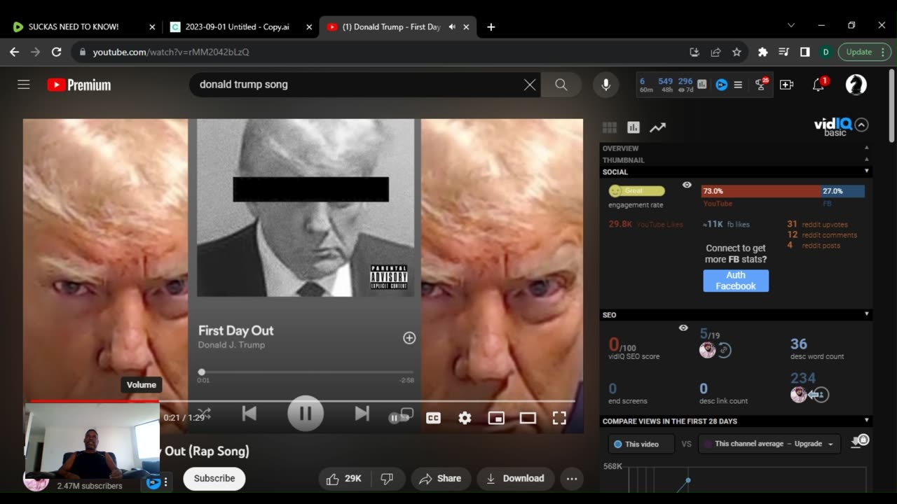
Task: Clear the search box text
Action: (x=530, y=85)
